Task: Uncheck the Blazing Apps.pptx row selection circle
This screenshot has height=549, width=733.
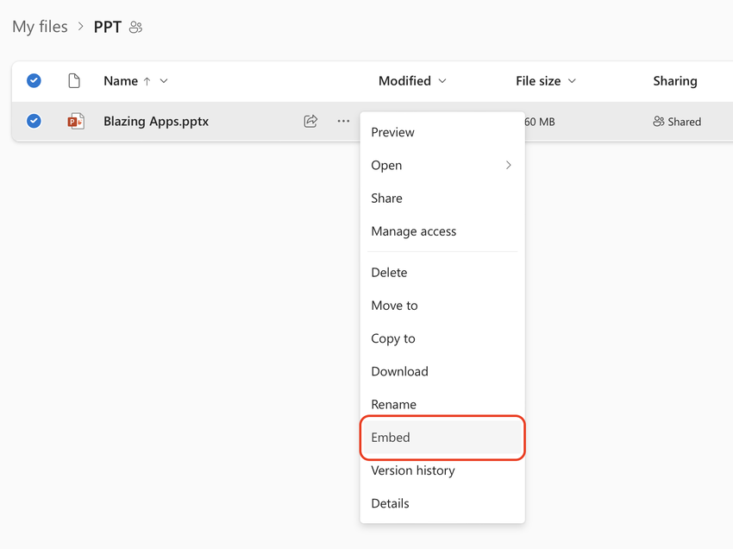Action: pos(34,121)
